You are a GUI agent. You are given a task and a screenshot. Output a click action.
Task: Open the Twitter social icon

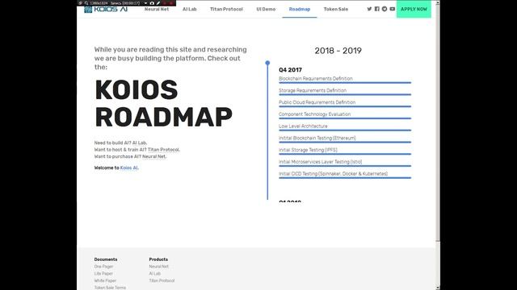pos(369,9)
